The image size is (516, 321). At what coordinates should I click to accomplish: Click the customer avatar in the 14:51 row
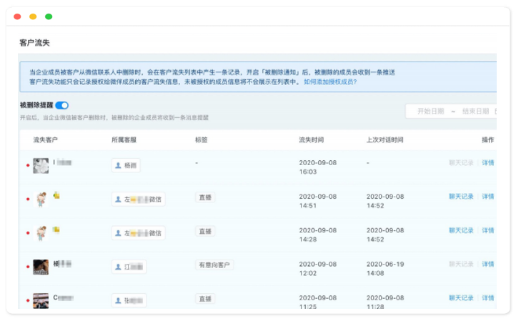41,199
